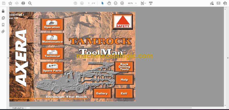This screenshot has height=110, width=229.
Task: Click the Exit button
Action: coord(124,93)
